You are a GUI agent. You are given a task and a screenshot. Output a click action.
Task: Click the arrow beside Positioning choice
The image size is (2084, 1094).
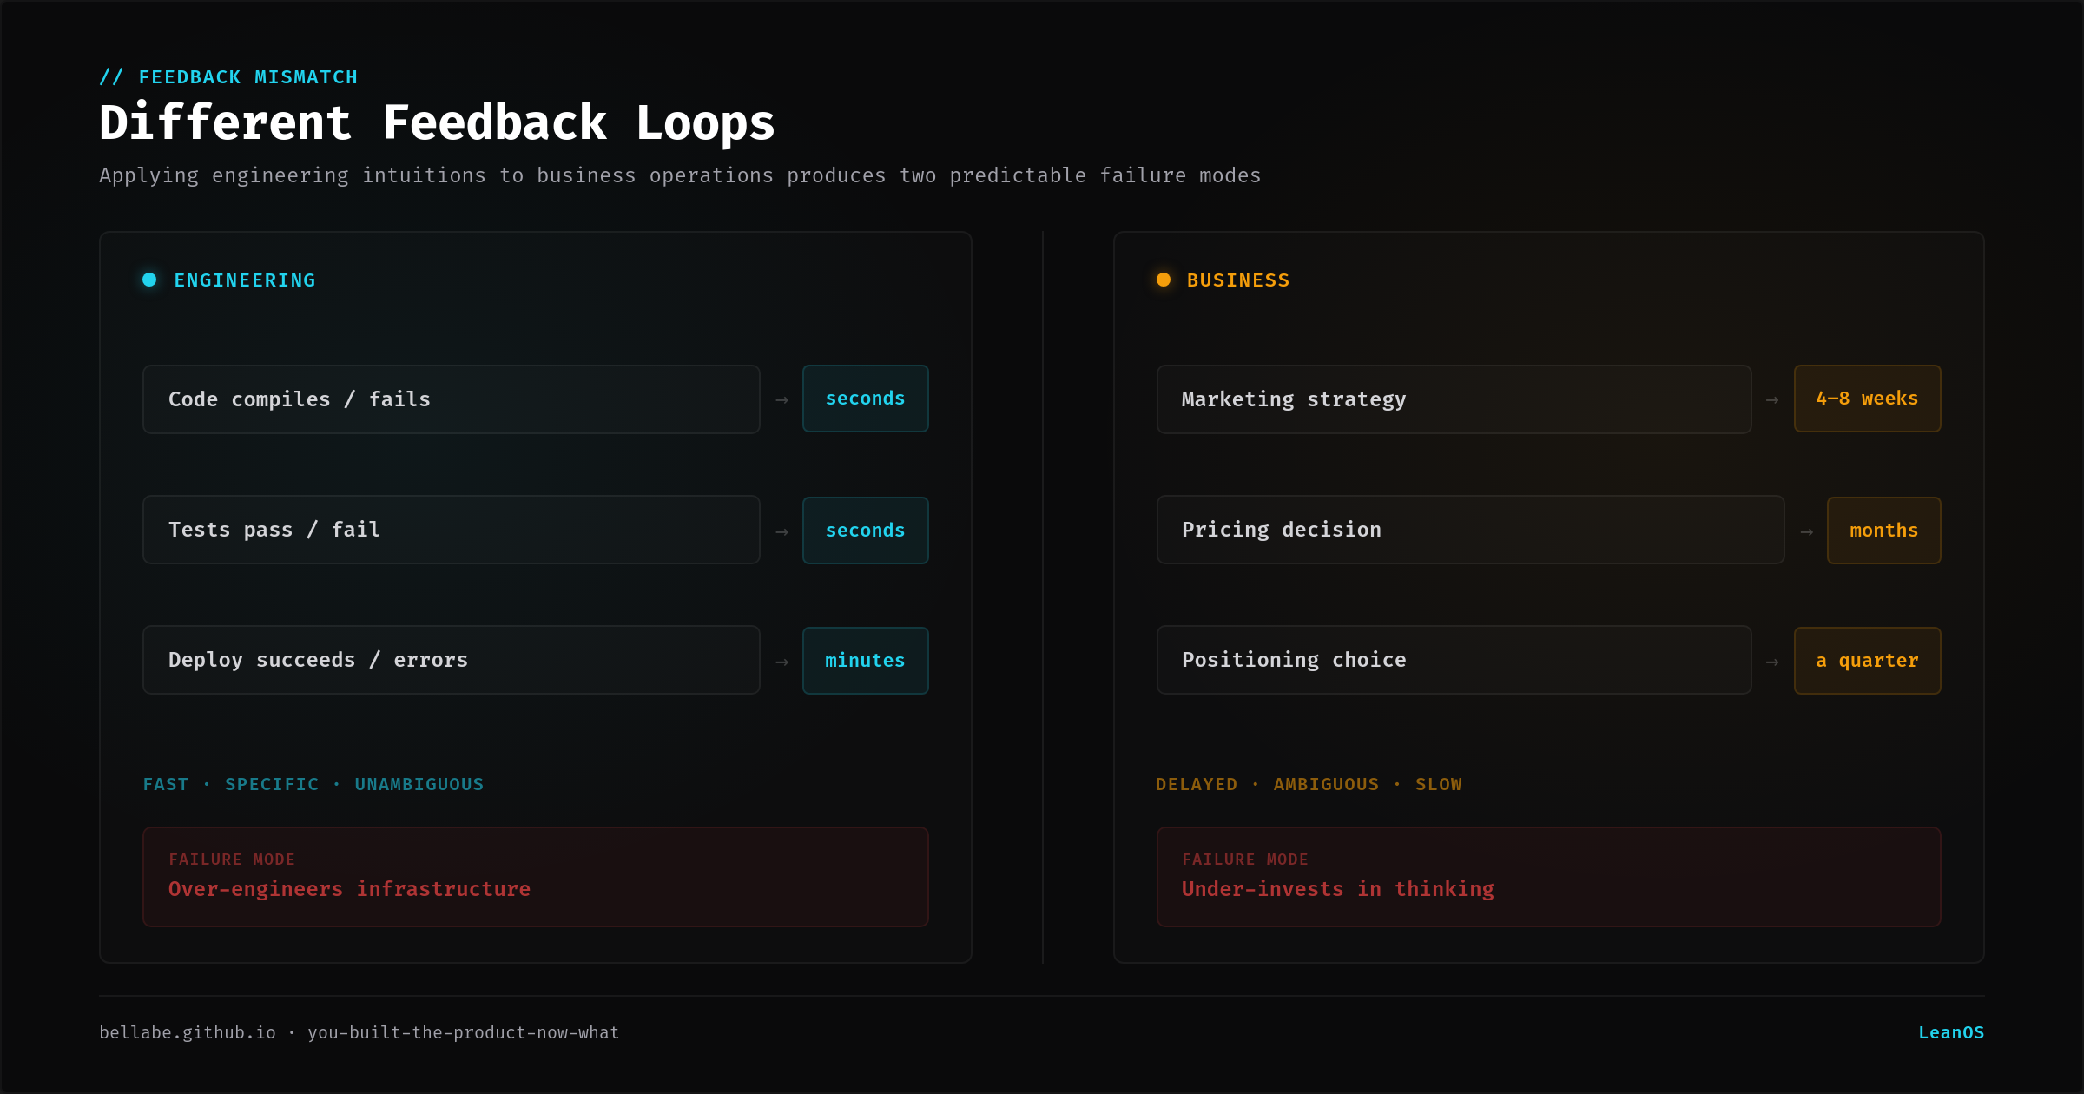1772,660
